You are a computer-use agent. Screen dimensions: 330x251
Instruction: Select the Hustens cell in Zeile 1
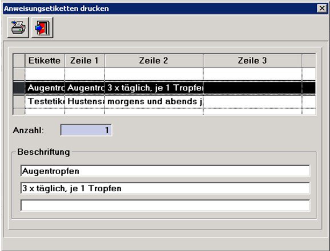(x=84, y=101)
